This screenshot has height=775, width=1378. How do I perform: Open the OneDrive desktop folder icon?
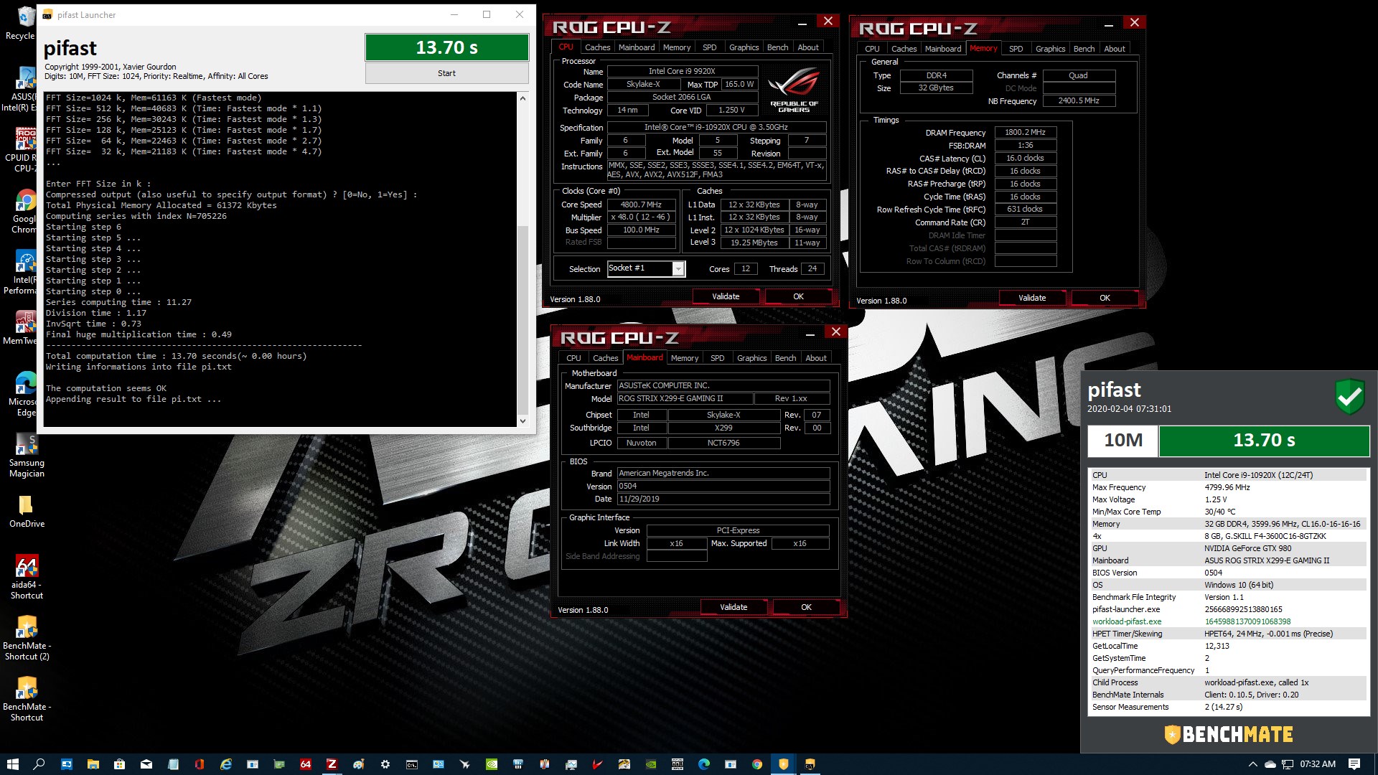tap(27, 512)
